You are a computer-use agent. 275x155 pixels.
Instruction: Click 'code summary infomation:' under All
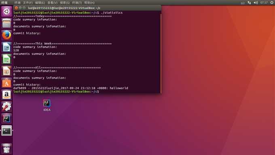(x=35, y=71)
